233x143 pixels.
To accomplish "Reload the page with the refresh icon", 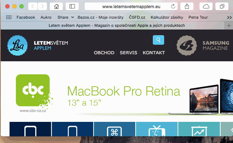I will (x=173, y=7).
